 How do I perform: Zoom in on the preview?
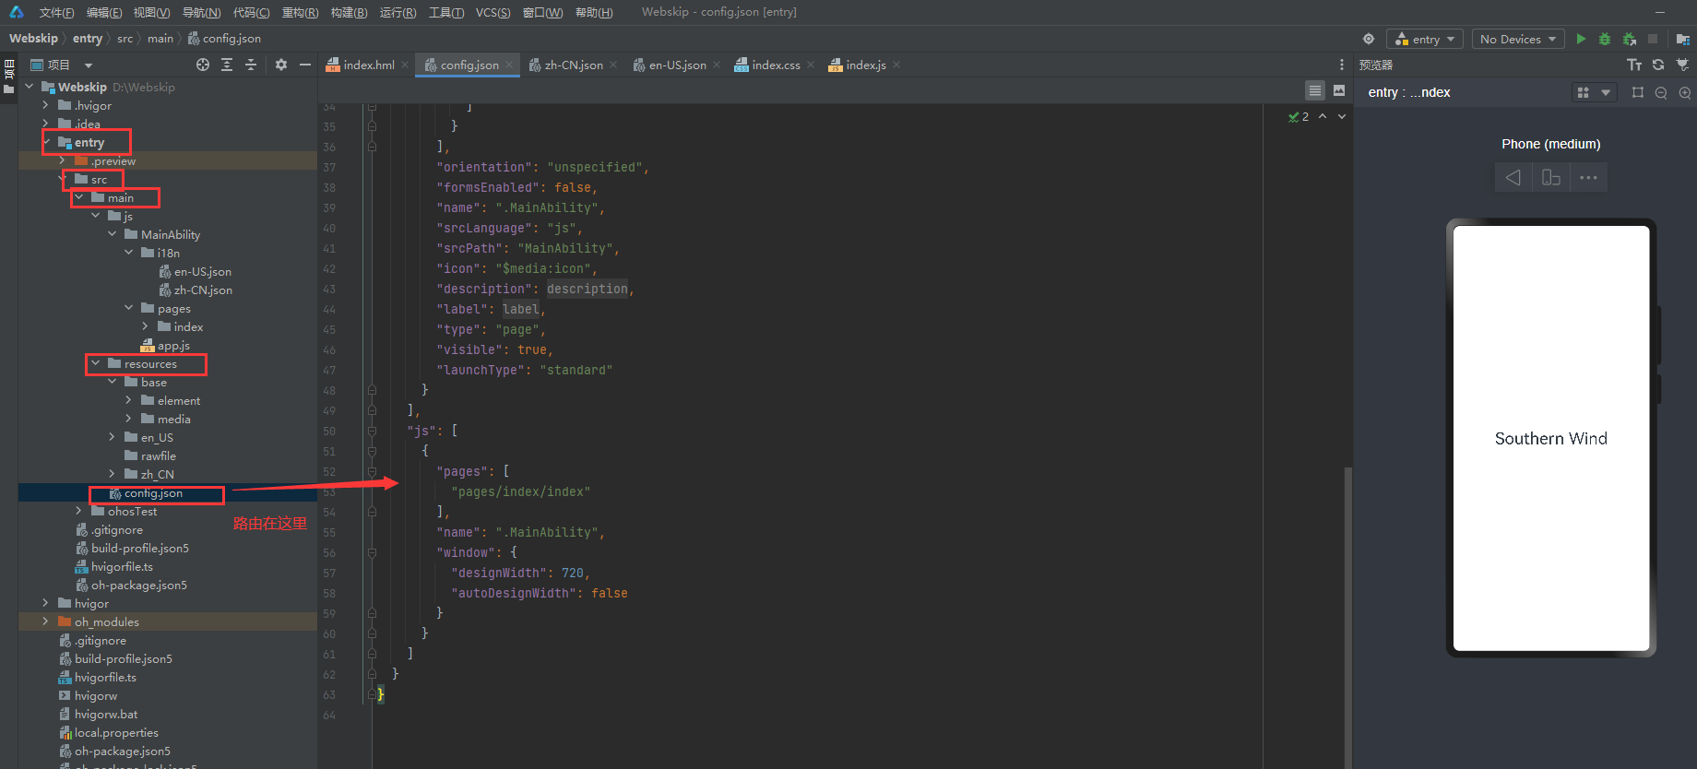click(1685, 92)
